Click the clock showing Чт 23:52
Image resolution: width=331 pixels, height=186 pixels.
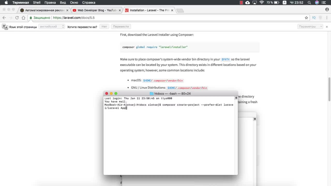297,3
